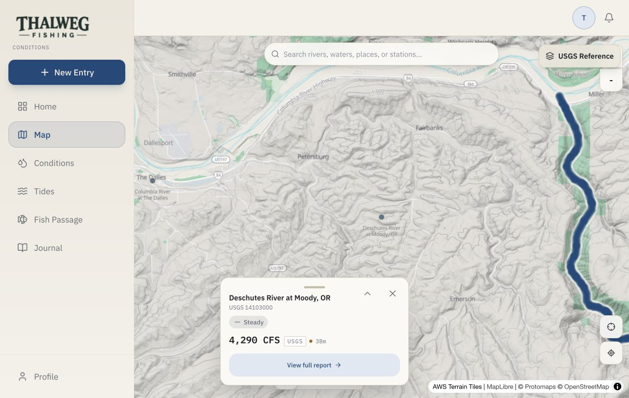Open the MapLibre attribution link
629x398 pixels.
point(499,386)
